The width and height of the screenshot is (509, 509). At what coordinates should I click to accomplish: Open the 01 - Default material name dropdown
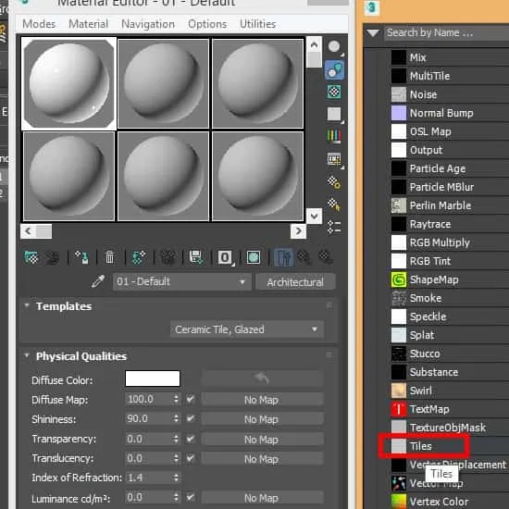click(x=182, y=281)
